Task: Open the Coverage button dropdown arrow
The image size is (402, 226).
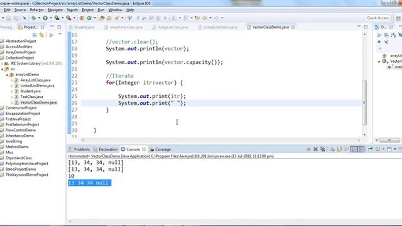Action: (x=62, y=18)
